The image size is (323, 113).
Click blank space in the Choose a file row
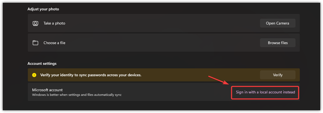161,43
